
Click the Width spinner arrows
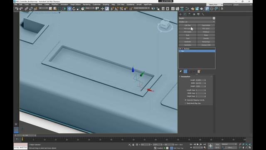point(205,83)
